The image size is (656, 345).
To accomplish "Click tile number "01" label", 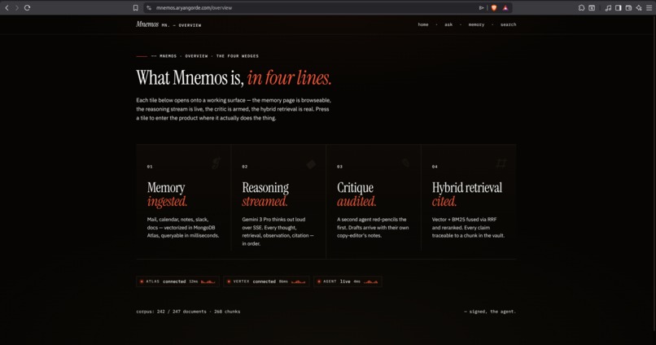I will [150, 167].
